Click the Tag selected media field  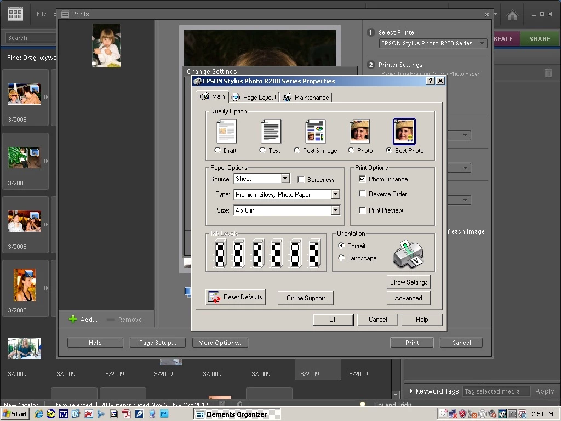point(495,391)
